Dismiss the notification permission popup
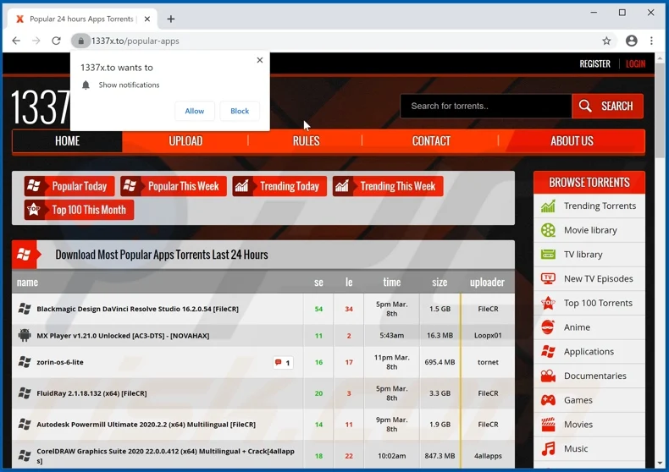The image size is (669, 472). tap(260, 60)
